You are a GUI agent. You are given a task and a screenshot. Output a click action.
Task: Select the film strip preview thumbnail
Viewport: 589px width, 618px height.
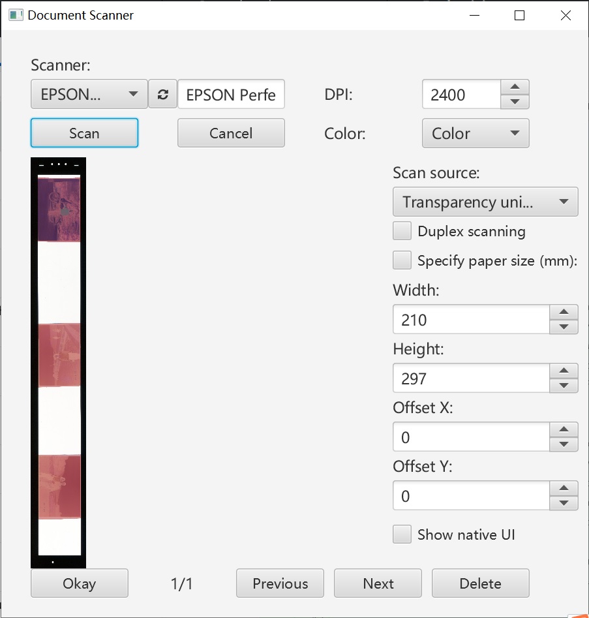click(x=58, y=362)
